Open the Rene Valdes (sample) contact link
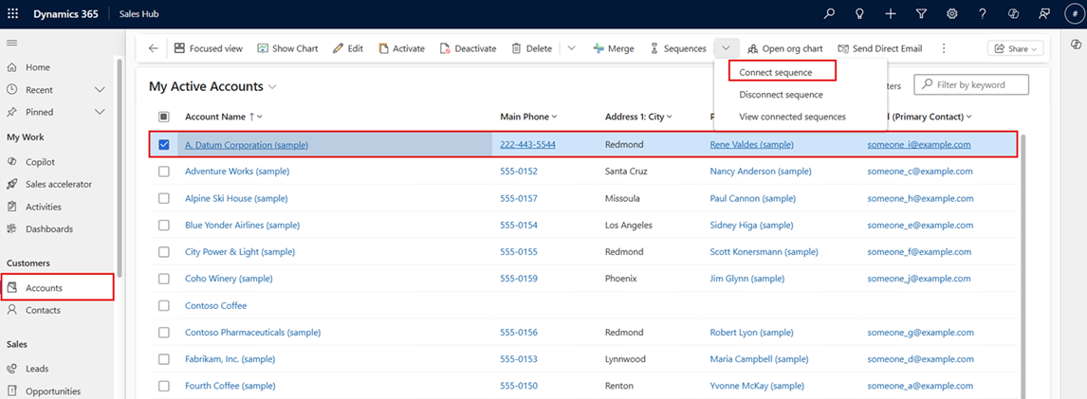Image resolution: width=1087 pixels, height=399 pixels. tap(751, 145)
